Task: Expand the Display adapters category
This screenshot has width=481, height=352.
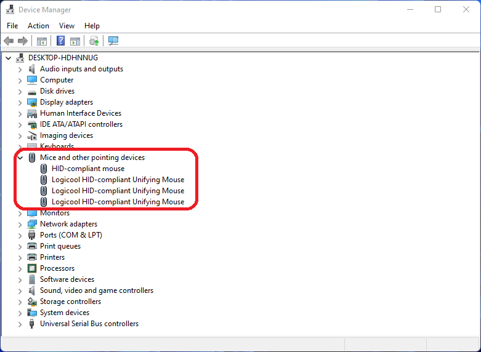Action: point(20,103)
